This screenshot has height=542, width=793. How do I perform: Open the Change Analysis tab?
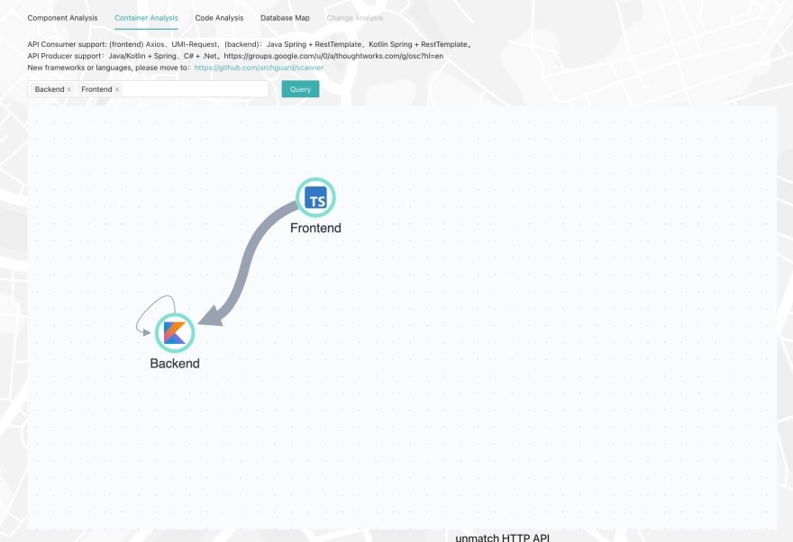pos(354,18)
